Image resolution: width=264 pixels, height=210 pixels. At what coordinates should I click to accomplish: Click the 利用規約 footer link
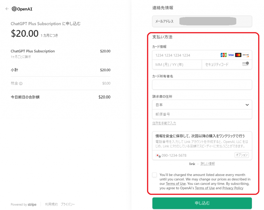[x=51, y=204]
